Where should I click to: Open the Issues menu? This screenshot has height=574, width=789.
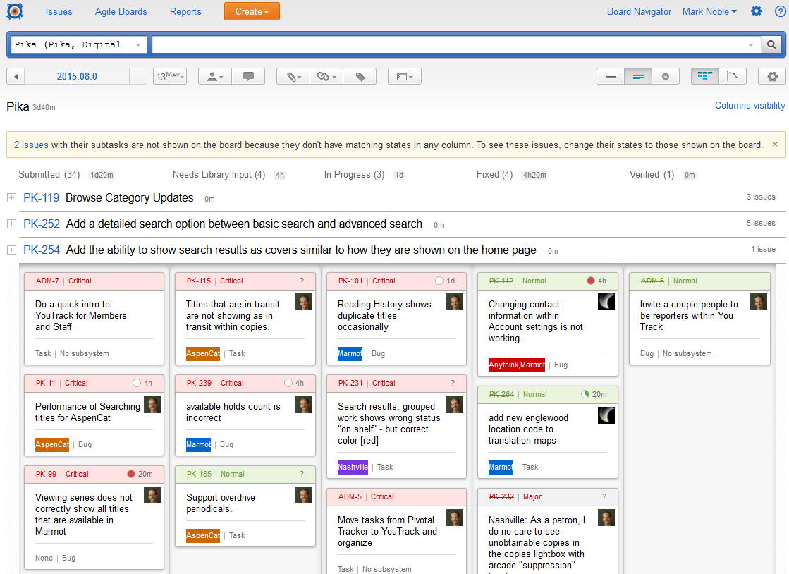pyautogui.click(x=59, y=11)
